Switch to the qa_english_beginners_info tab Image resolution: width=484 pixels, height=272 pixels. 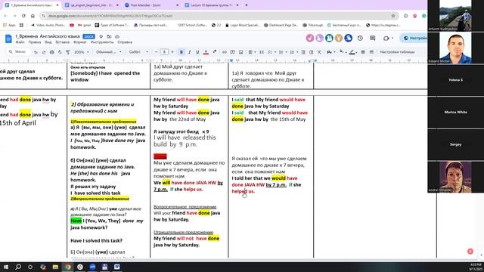pos(92,5)
